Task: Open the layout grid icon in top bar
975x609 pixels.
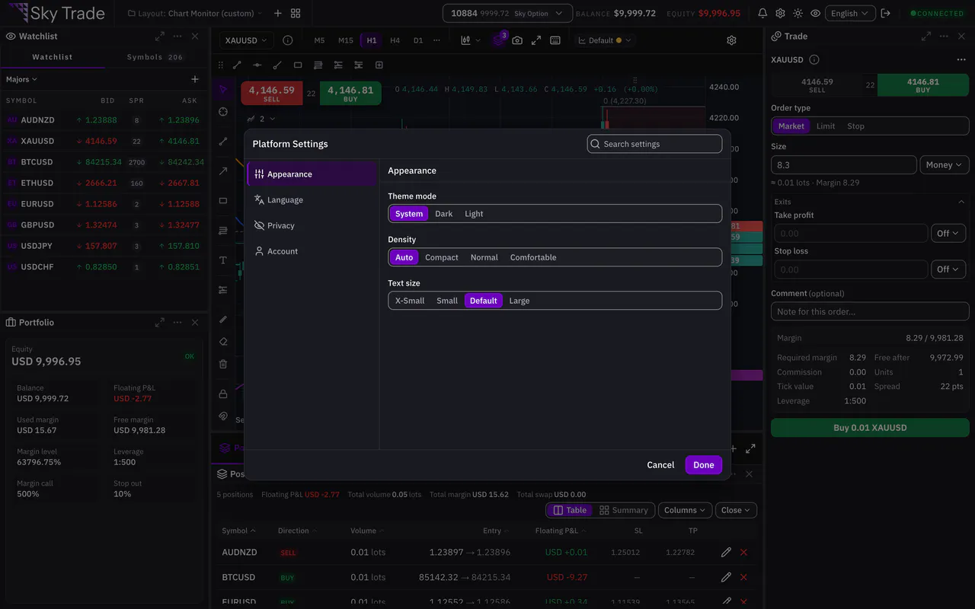Action: click(296, 14)
